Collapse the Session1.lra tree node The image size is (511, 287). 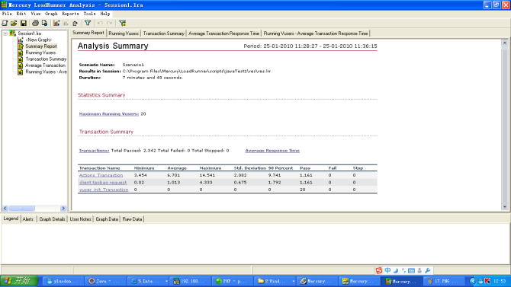pyautogui.click(x=5, y=33)
